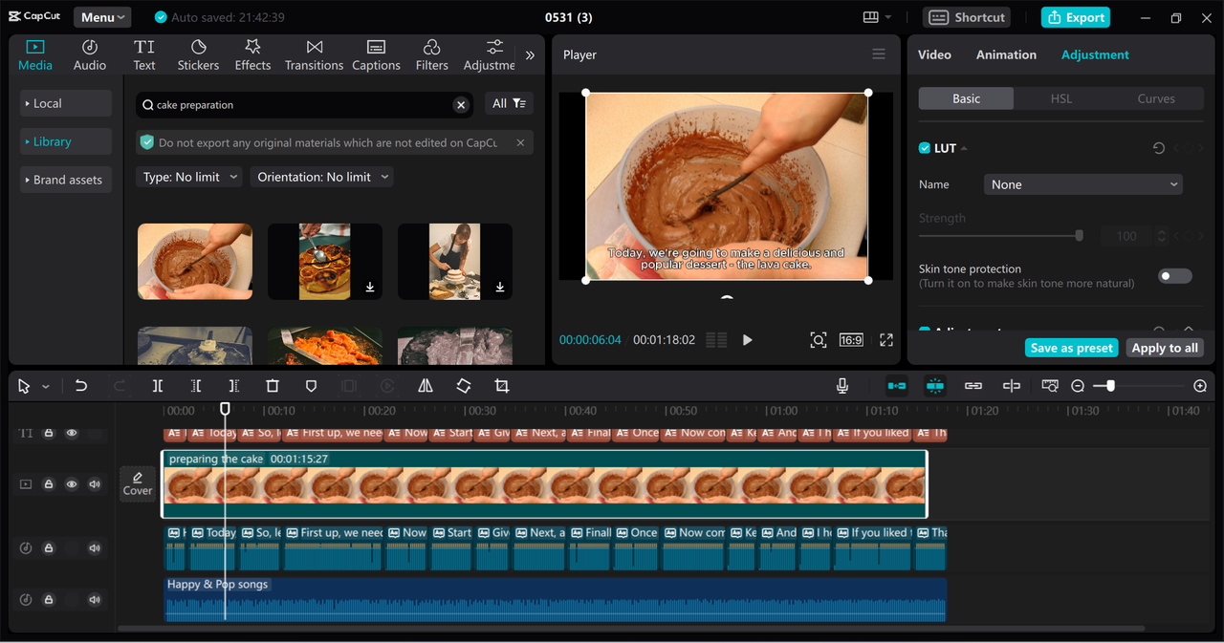Screen dimensions: 1224x643
Task: Open the Audio tab
Action: pyautogui.click(x=90, y=55)
